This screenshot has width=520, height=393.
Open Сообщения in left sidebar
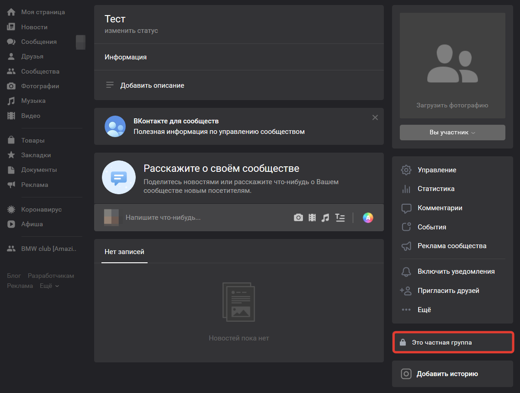[x=39, y=42]
